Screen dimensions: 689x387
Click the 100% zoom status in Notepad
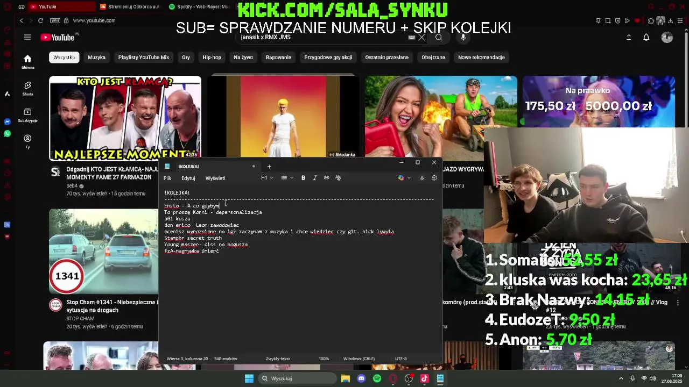tap(324, 359)
